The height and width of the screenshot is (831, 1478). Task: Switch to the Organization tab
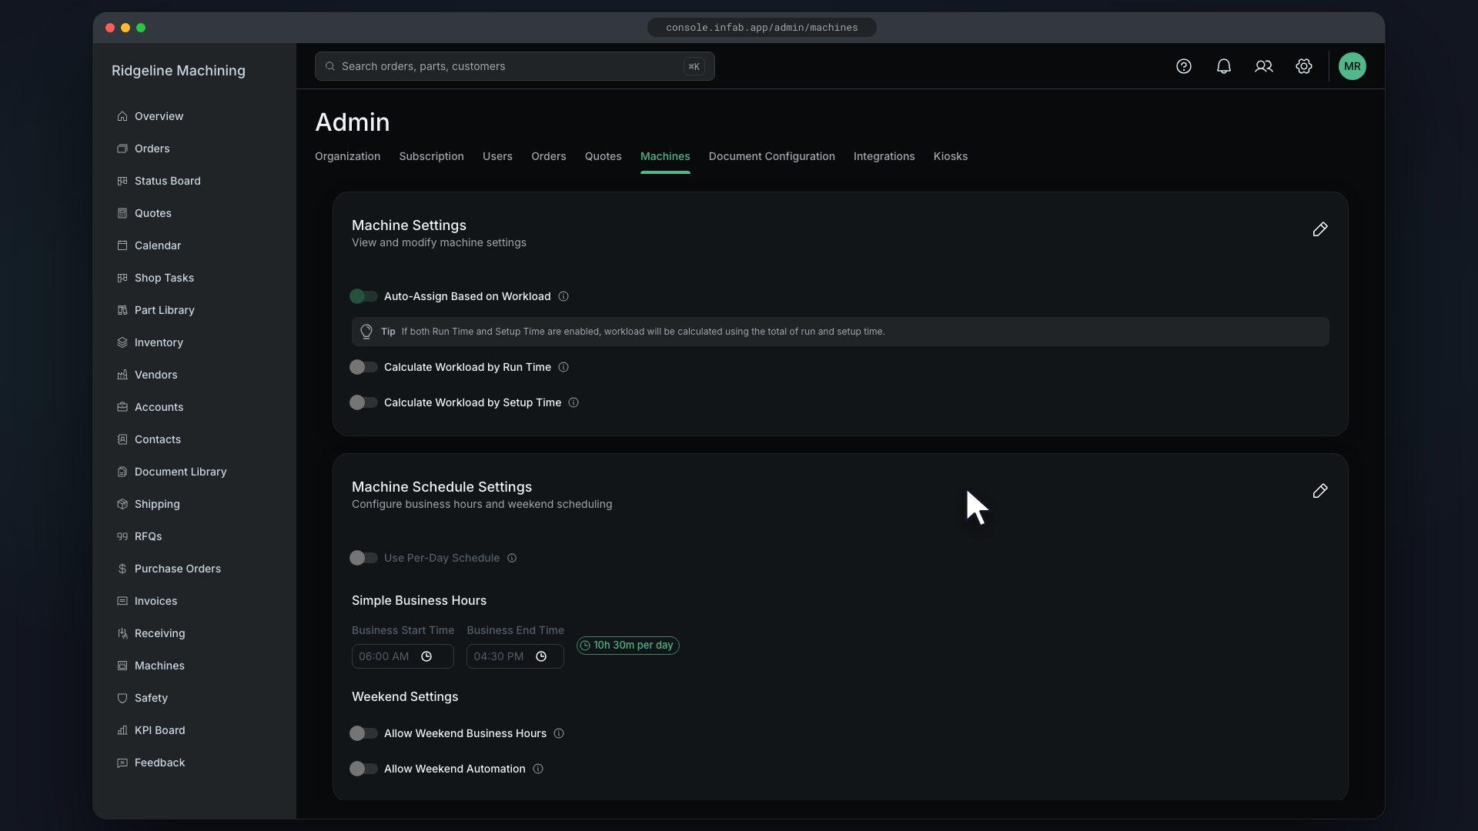pos(347,156)
